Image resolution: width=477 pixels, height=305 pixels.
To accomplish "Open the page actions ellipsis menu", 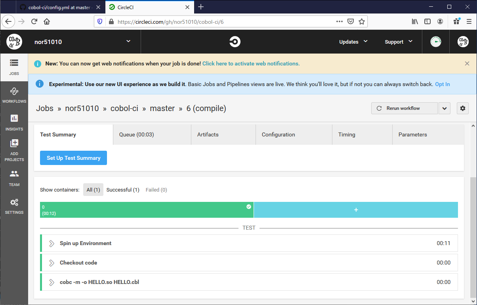I will coord(340,21).
